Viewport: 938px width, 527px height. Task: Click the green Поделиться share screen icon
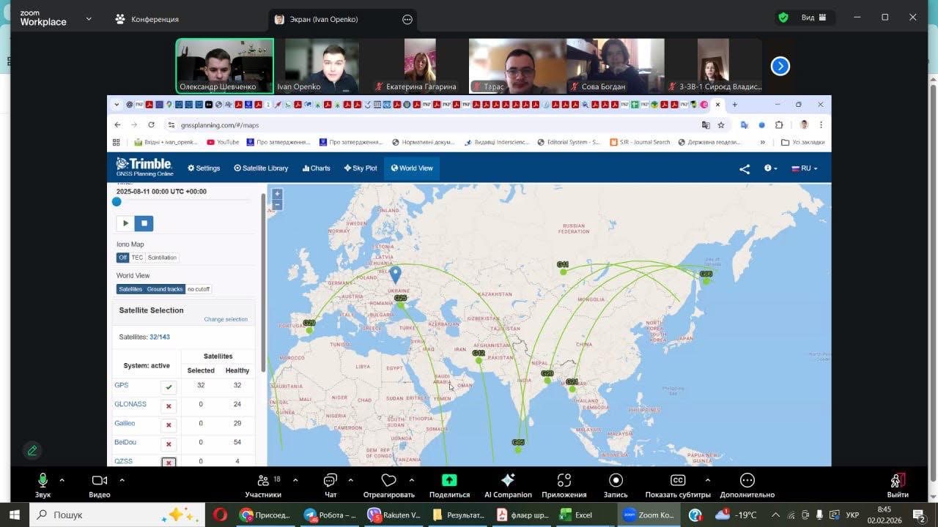pos(449,480)
